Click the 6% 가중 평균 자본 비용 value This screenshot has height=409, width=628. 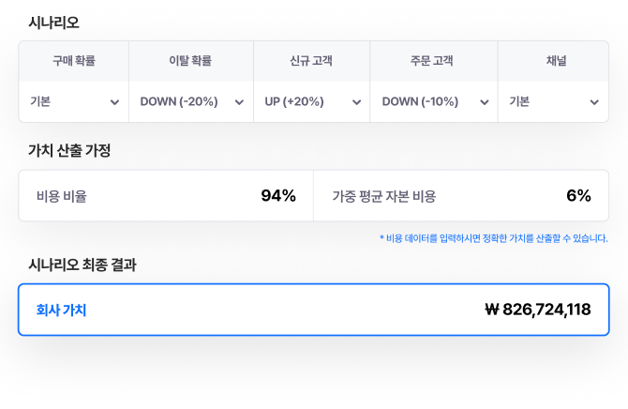coord(578,196)
